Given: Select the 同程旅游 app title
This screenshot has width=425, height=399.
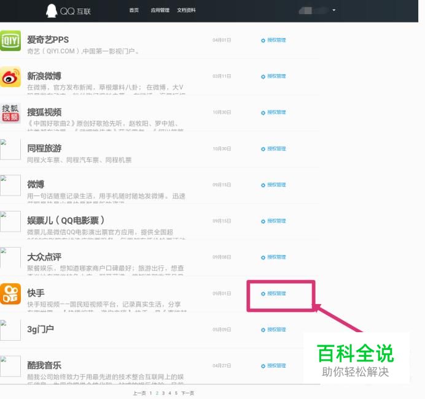Looking at the screenshot, I should point(44,148).
